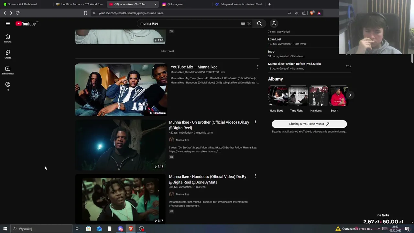Go back in browser history
Image resolution: width=414 pixels, height=233 pixels.
click(5, 13)
